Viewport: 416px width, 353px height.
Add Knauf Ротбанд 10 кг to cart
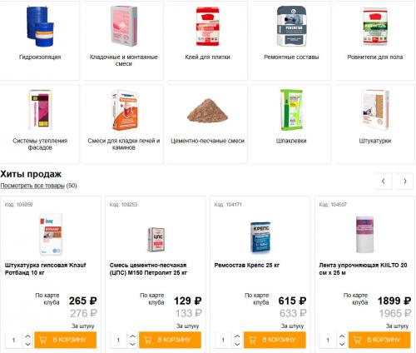pos(66,340)
